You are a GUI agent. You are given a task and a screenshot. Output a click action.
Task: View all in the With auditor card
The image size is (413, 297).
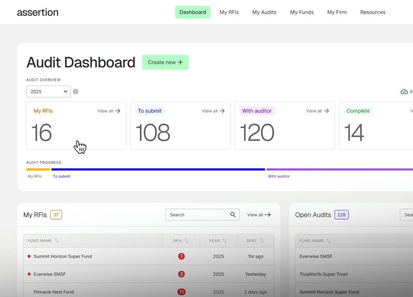pyautogui.click(x=318, y=111)
